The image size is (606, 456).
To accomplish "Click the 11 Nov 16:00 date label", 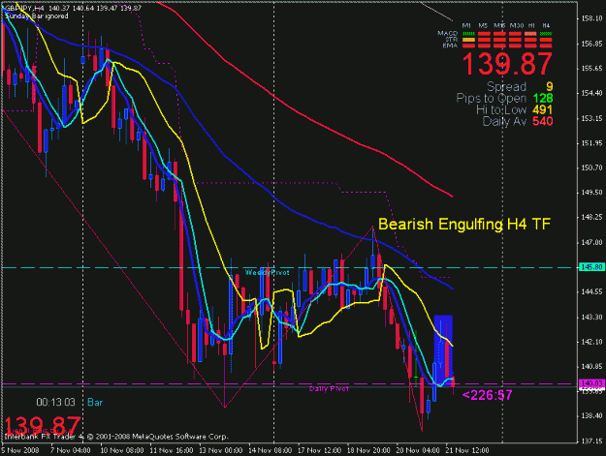I will pyautogui.click(x=172, y=450).
